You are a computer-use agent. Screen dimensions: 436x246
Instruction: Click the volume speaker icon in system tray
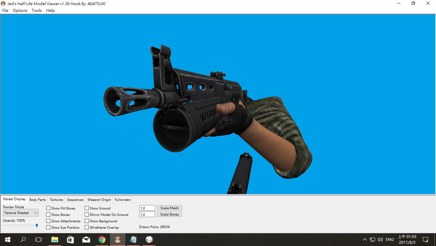pyautogui.click(x=380, y=239)
